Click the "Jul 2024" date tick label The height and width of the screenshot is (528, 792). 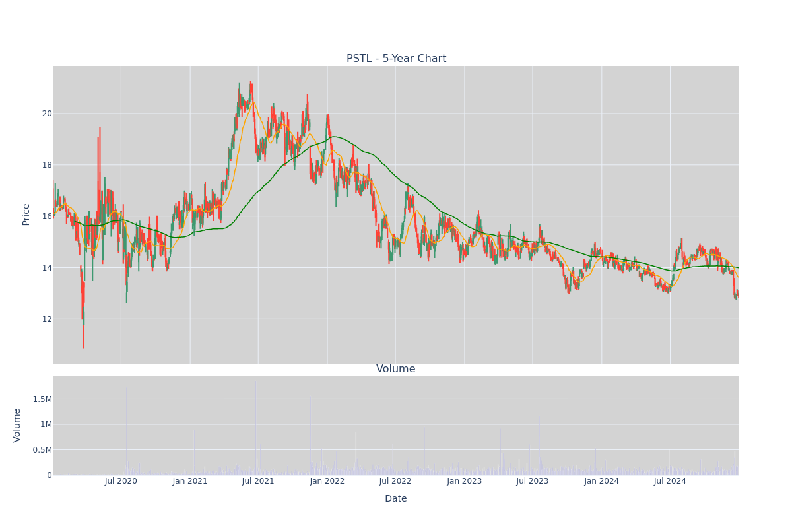pos(670,481)
